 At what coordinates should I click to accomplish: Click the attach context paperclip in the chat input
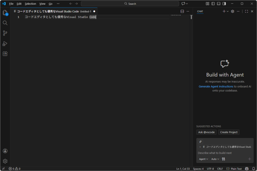point(200,141)
